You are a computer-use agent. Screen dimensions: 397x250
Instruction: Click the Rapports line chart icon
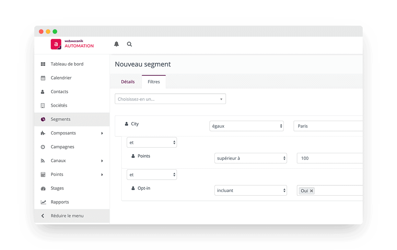43,202
